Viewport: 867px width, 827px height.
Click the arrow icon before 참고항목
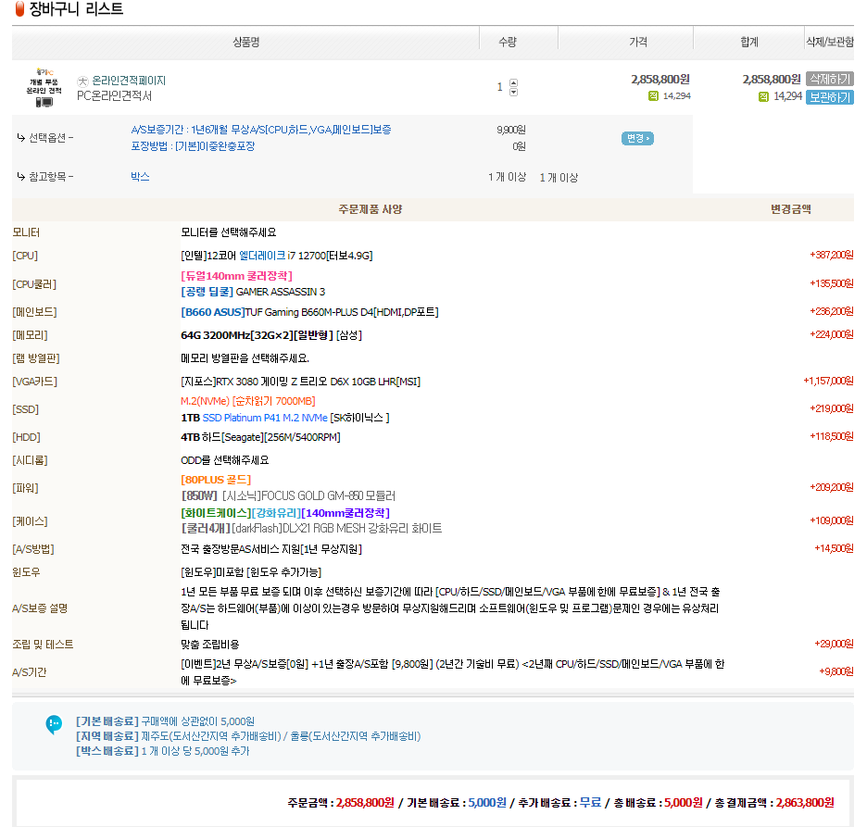coord(21,176)
